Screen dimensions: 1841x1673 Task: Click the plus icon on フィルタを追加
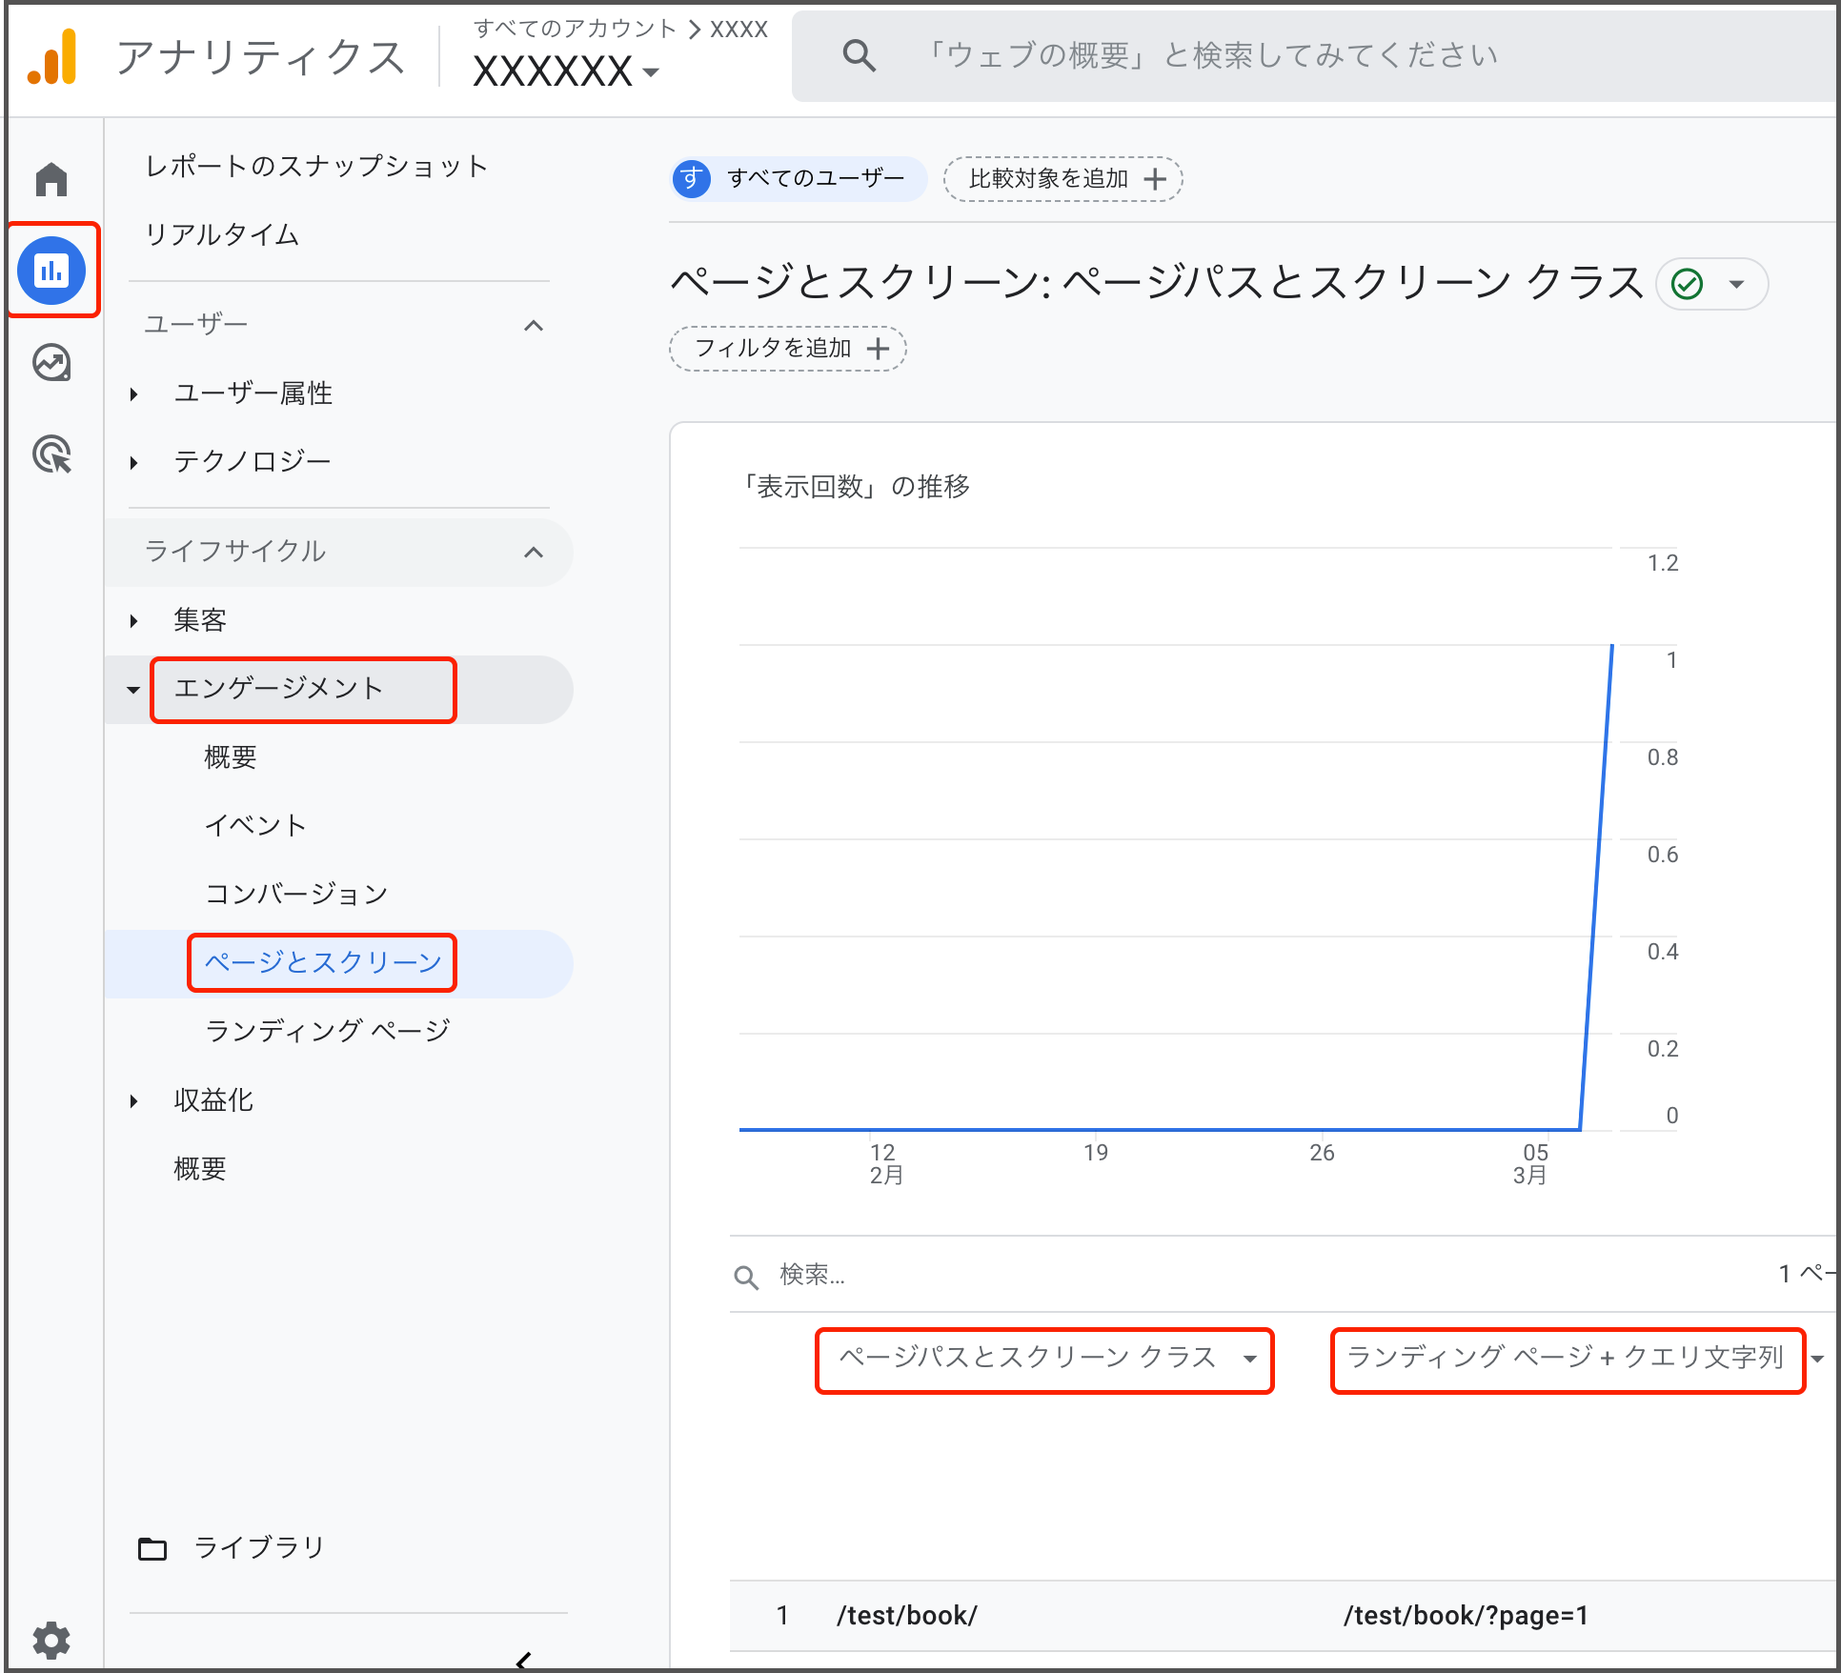pyautogui.click(x=879, y=349)
